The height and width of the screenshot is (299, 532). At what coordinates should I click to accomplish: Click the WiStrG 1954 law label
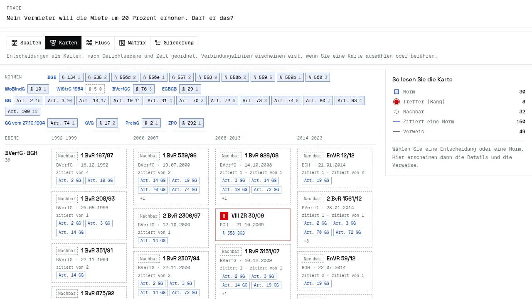(x=70, y=89)
